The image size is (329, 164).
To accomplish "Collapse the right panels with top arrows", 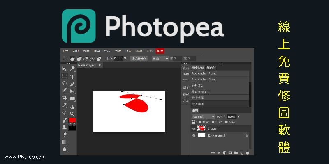I will 221,64.
